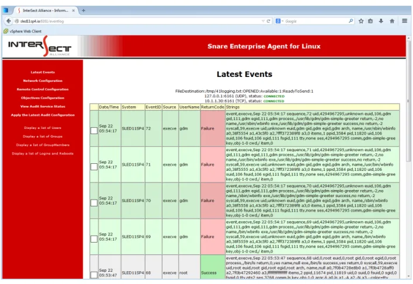
Task: Open Remote Control Configuration page
Action: (x=43, y=89)
